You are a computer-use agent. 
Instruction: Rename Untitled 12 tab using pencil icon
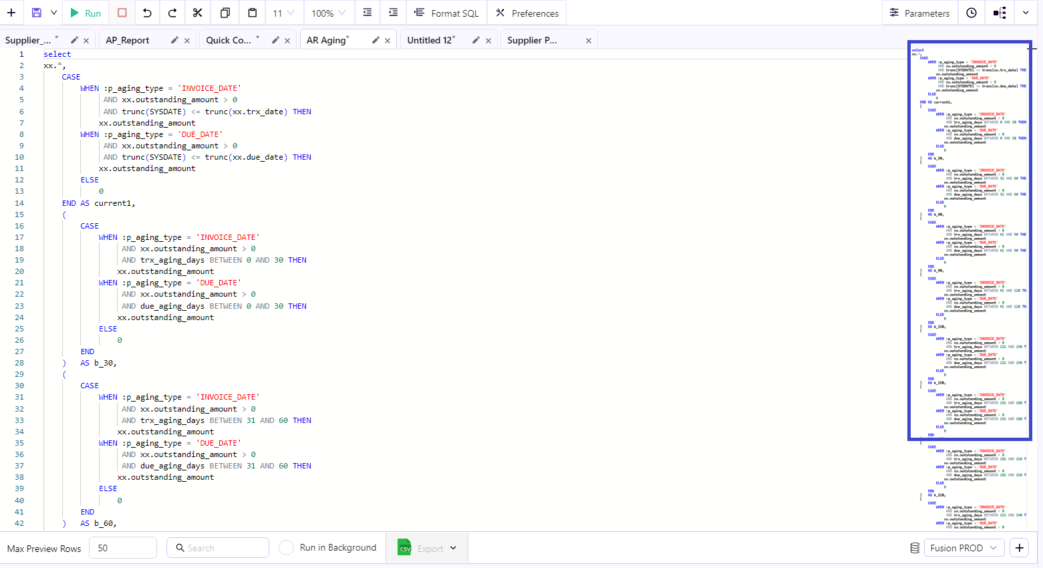tap(476, 40)
